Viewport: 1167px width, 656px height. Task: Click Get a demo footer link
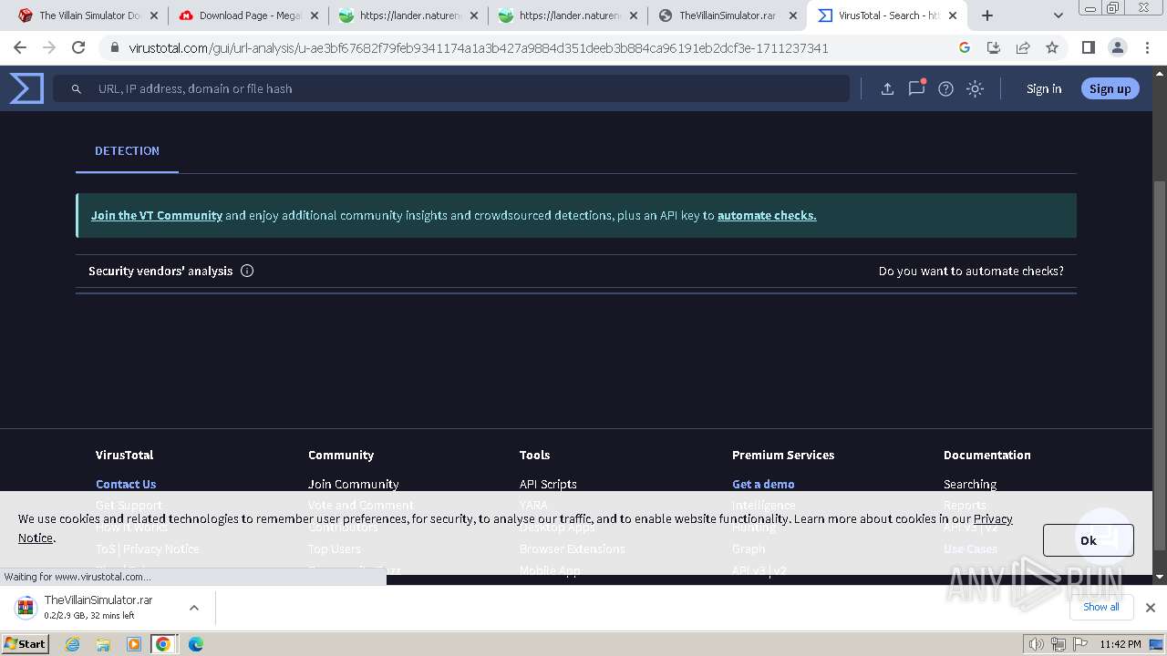763,484
